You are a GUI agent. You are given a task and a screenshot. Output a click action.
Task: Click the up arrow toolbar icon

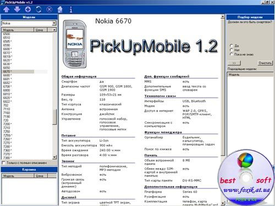pos(7,9)
